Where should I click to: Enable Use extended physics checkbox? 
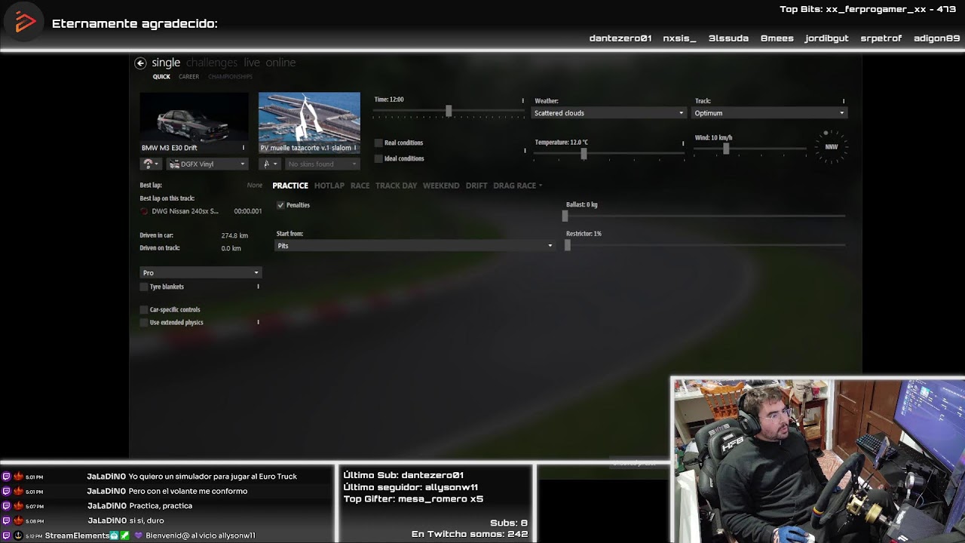(x=144, y=322)
